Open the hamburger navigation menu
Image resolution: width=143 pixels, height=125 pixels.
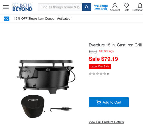6,7
